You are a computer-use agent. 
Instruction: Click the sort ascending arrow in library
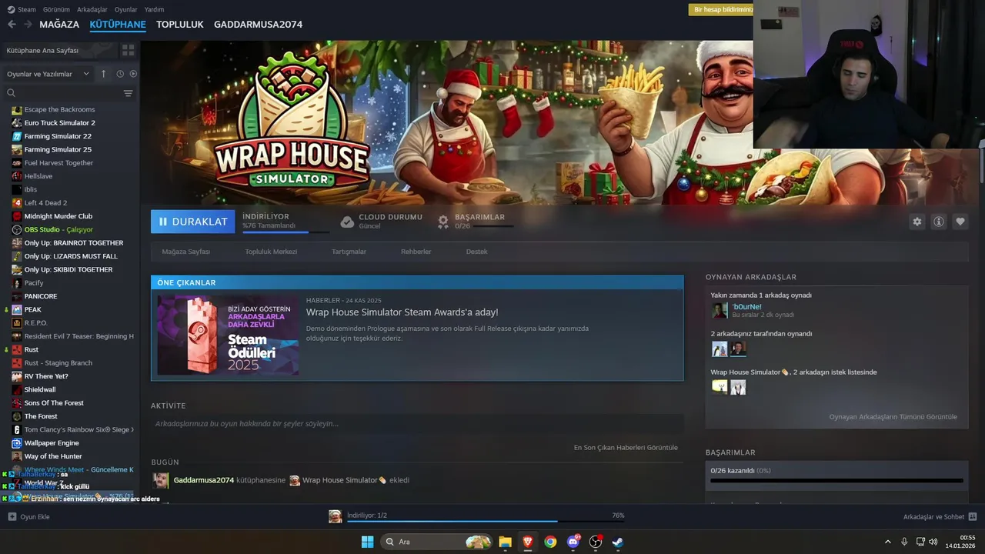[x=104, y=74]
